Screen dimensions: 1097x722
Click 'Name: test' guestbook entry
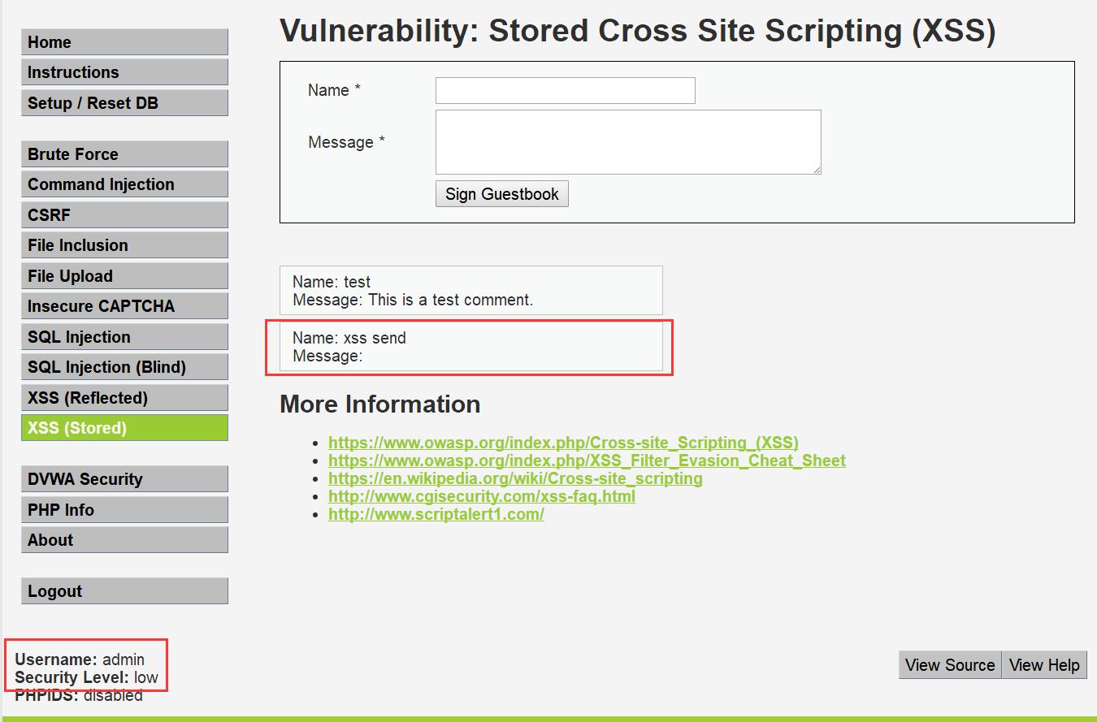point(332,282)
